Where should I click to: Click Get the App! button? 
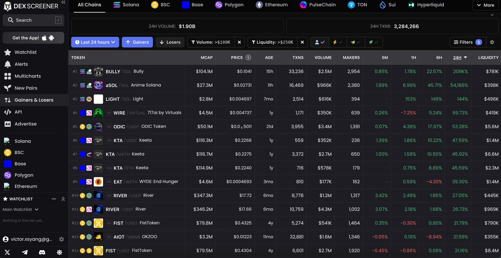coord(33,38)
